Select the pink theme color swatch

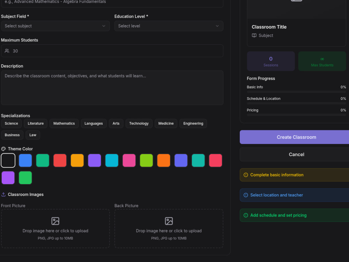click(x=129, y=160)
